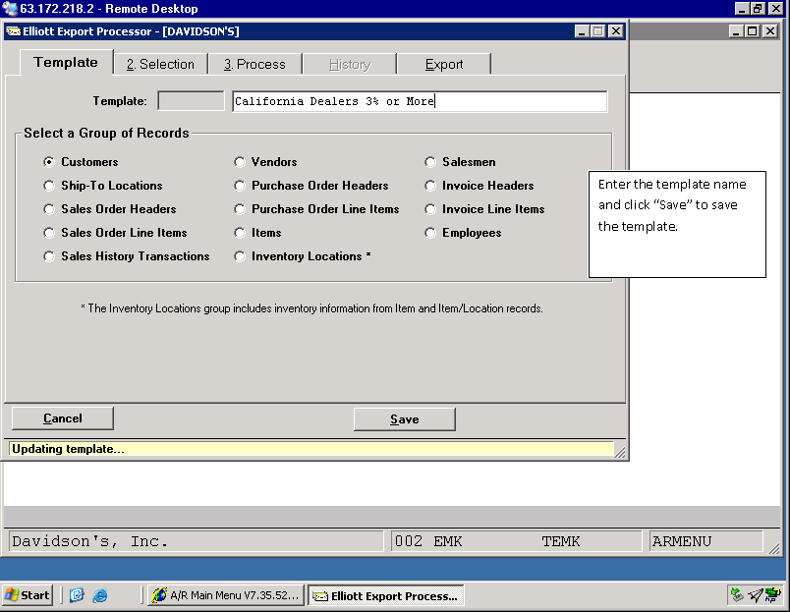This screenshot has height=612, width=790.
Task: Open the History tab
Action: click(x=350, y=65)
